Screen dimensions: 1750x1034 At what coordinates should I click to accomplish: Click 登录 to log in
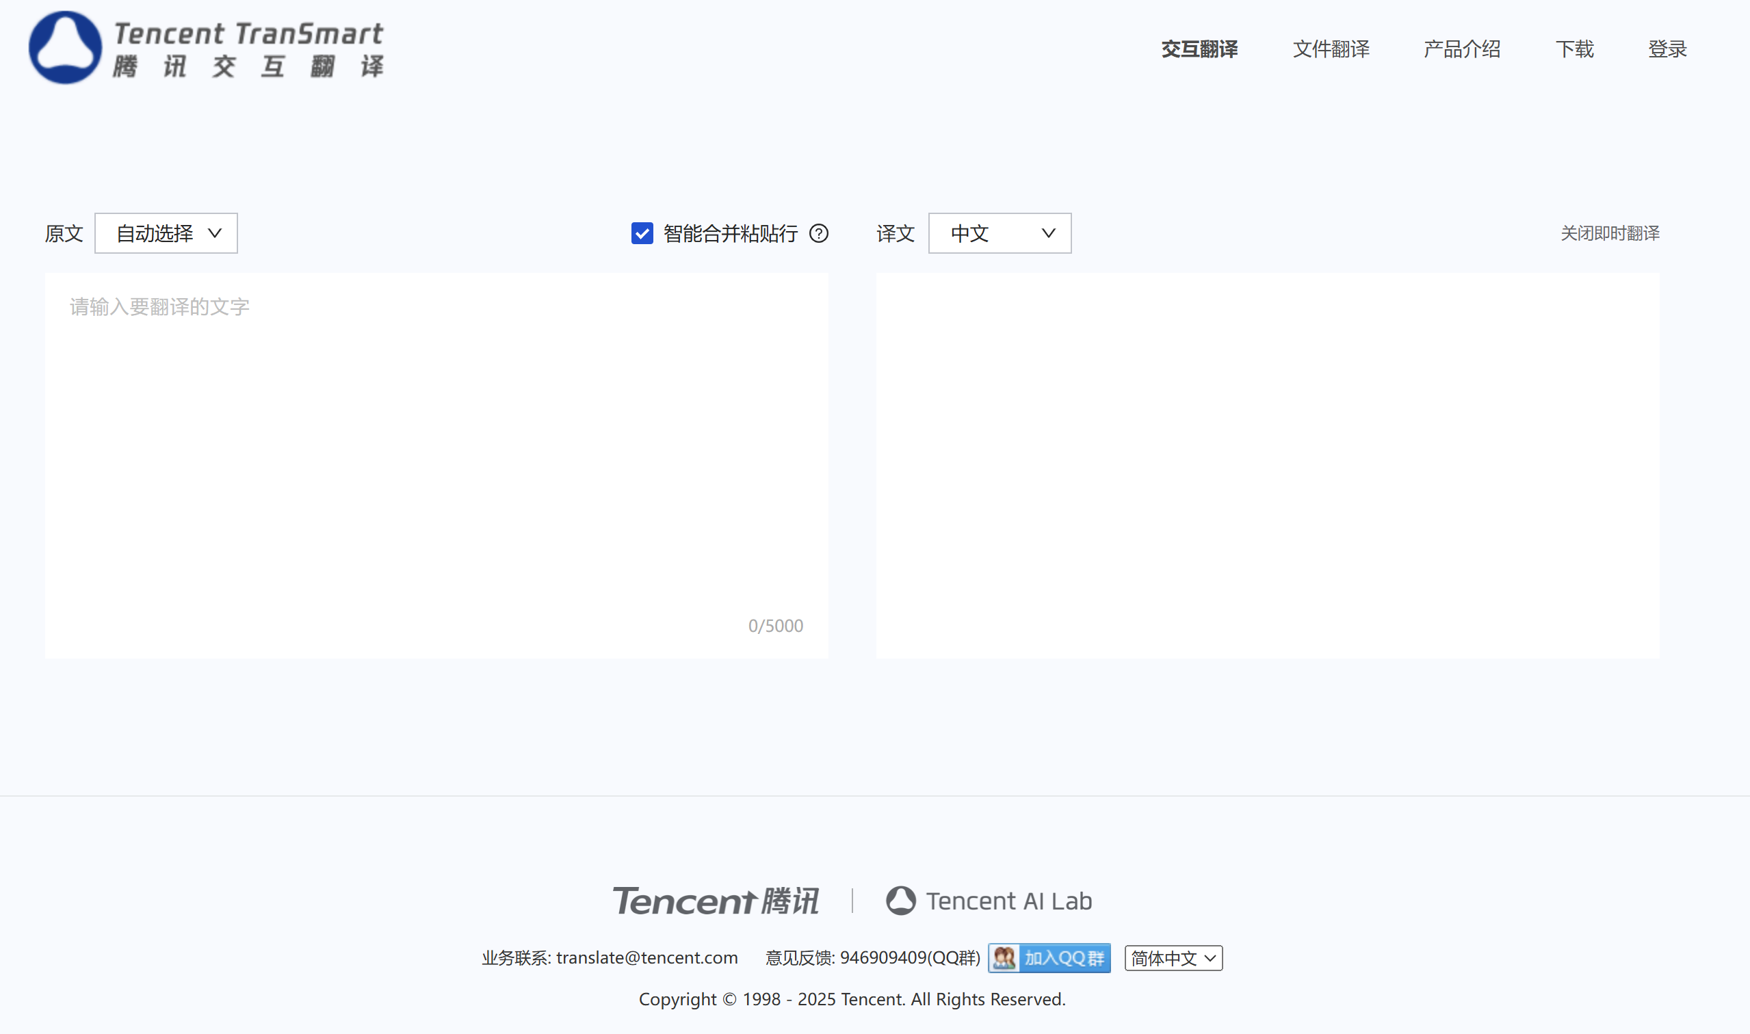(1667, 49)
